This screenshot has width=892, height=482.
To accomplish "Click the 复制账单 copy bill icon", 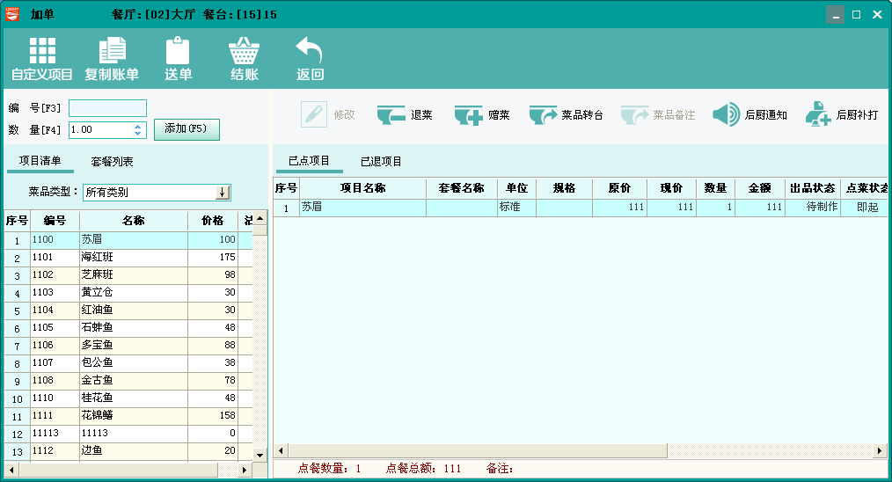I will click(x=112, y=51).
